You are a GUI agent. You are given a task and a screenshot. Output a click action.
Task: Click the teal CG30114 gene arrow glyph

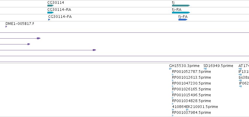tap(51, 6)
